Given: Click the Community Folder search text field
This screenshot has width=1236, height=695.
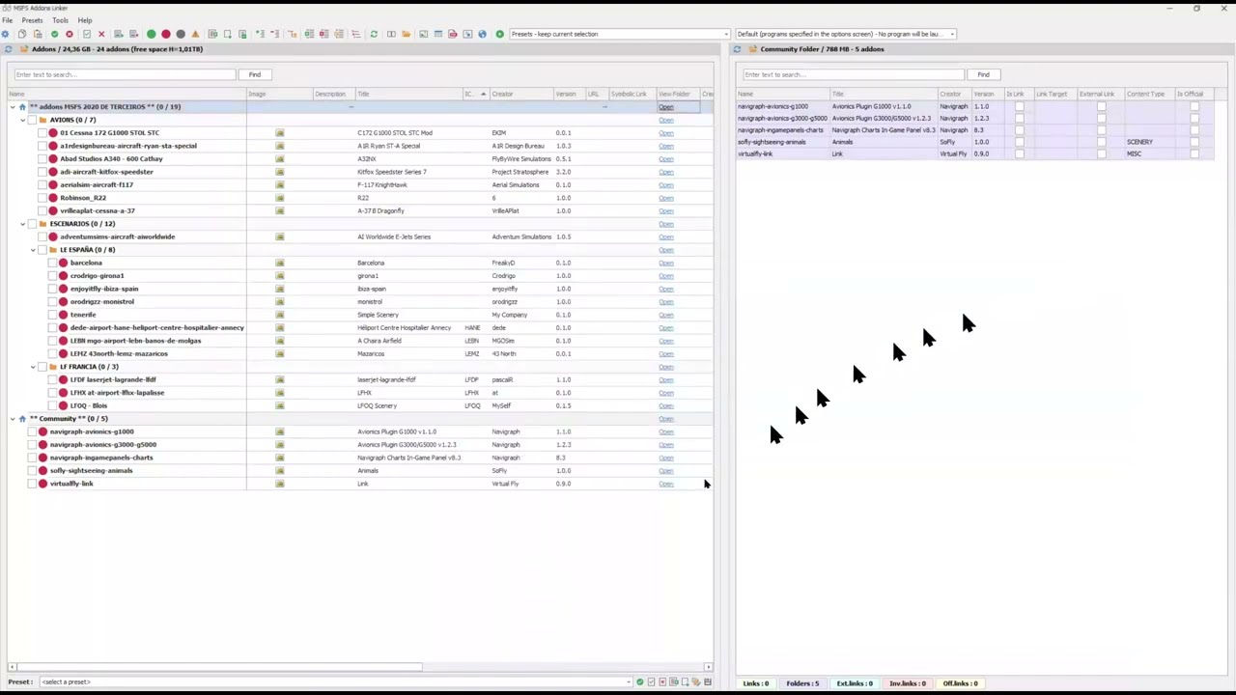Looking at the screenshot, I should [853, 74].
